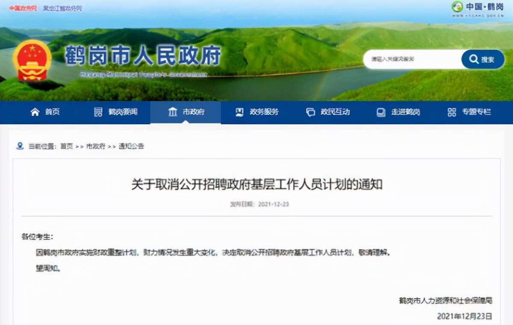Click 通知公告 in the breadcrumb
513x325 pixels.
click(131, 146)
